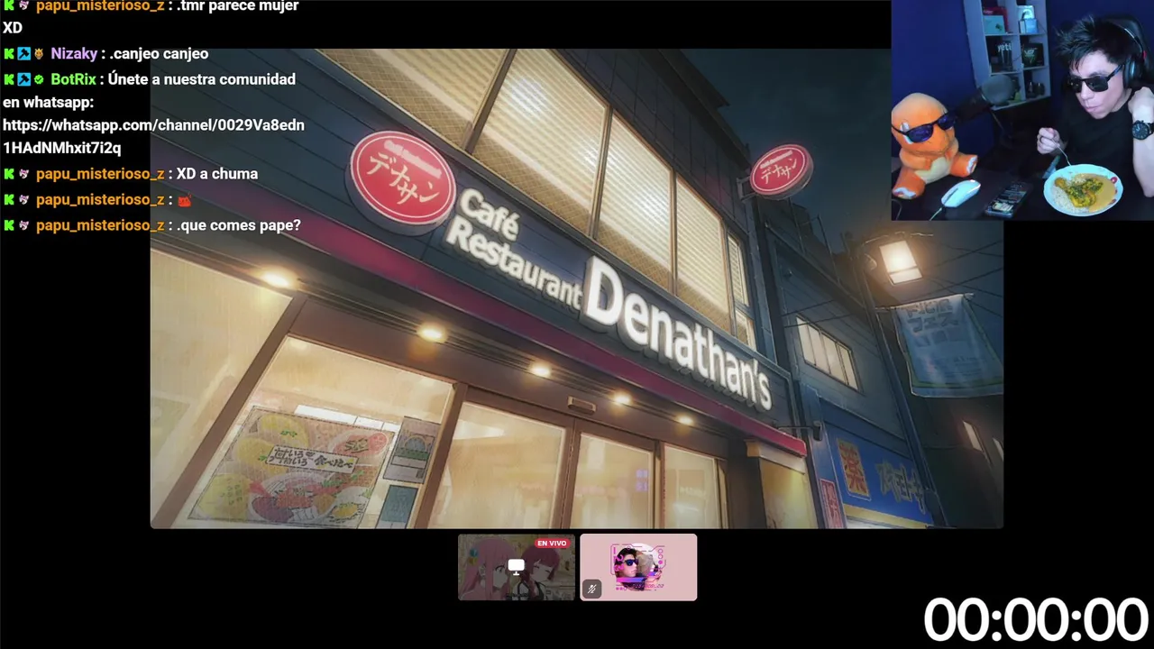
Task: Click the circular avatar with sunglasses in thumbnail
Action: (x=638, y=566)
